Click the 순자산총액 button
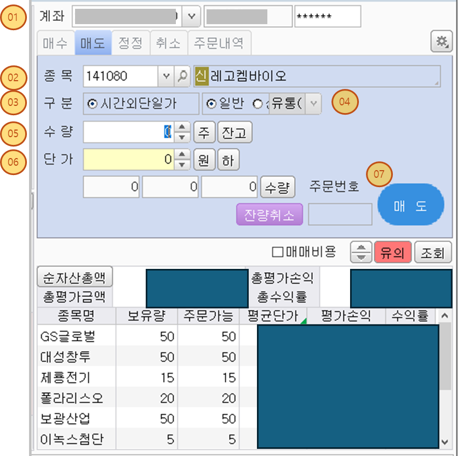The width and height of the screenshot is (458, 456). (x=75, y=277)
